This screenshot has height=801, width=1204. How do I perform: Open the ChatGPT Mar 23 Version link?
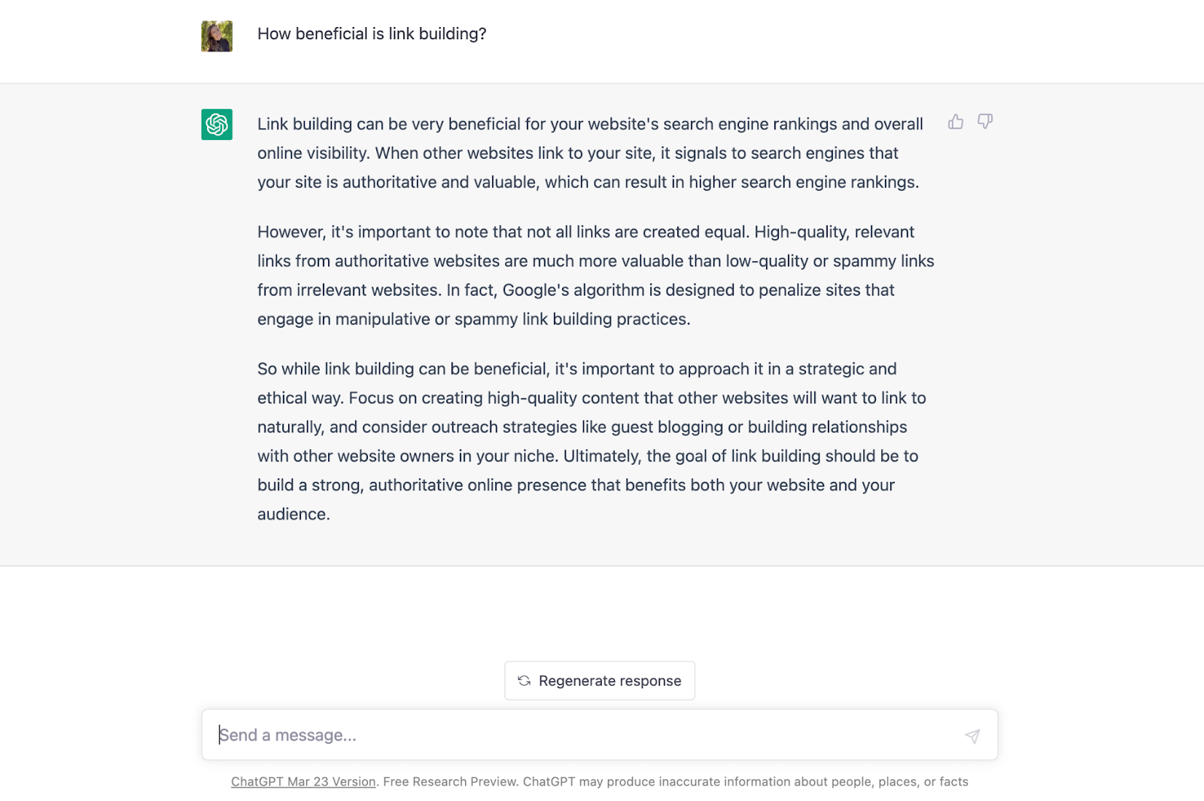[x=303, y=781]
